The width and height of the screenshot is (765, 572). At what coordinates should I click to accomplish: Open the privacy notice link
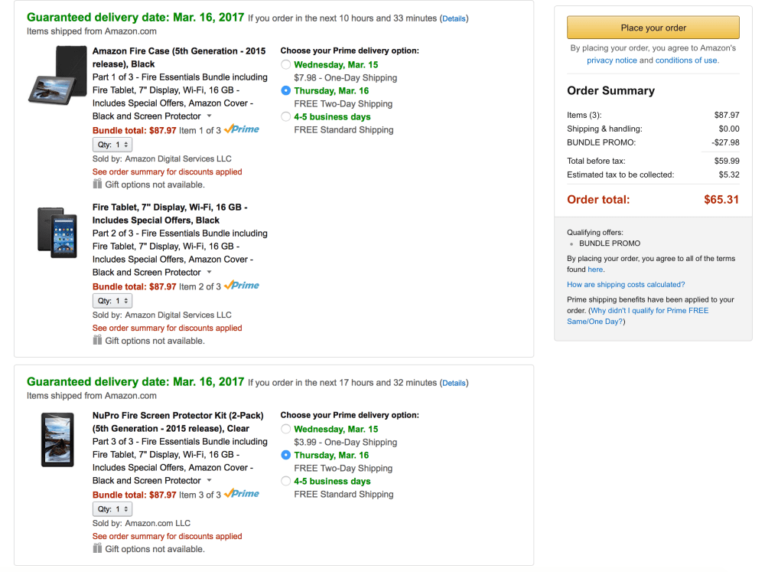point(612,60)
